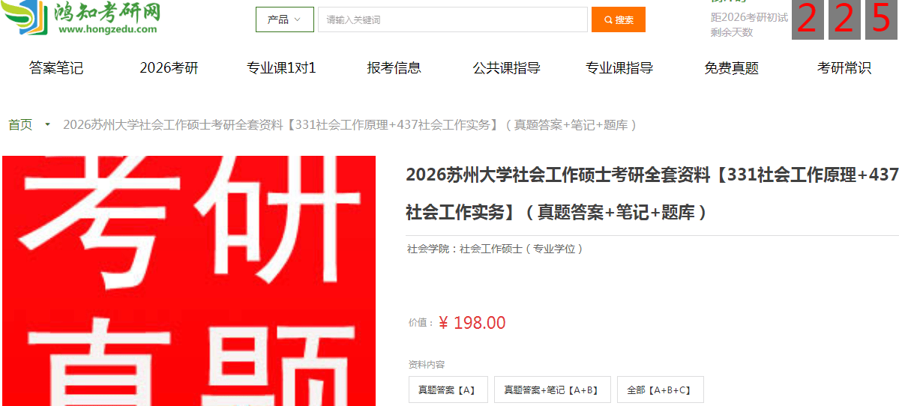Click the keyword search input field
Viewport: 899px width, 406px height.
(x=453, y=19)
